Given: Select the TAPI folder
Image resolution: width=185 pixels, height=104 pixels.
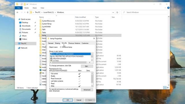Looking at the screenshot, I should [x=44, y=29].
